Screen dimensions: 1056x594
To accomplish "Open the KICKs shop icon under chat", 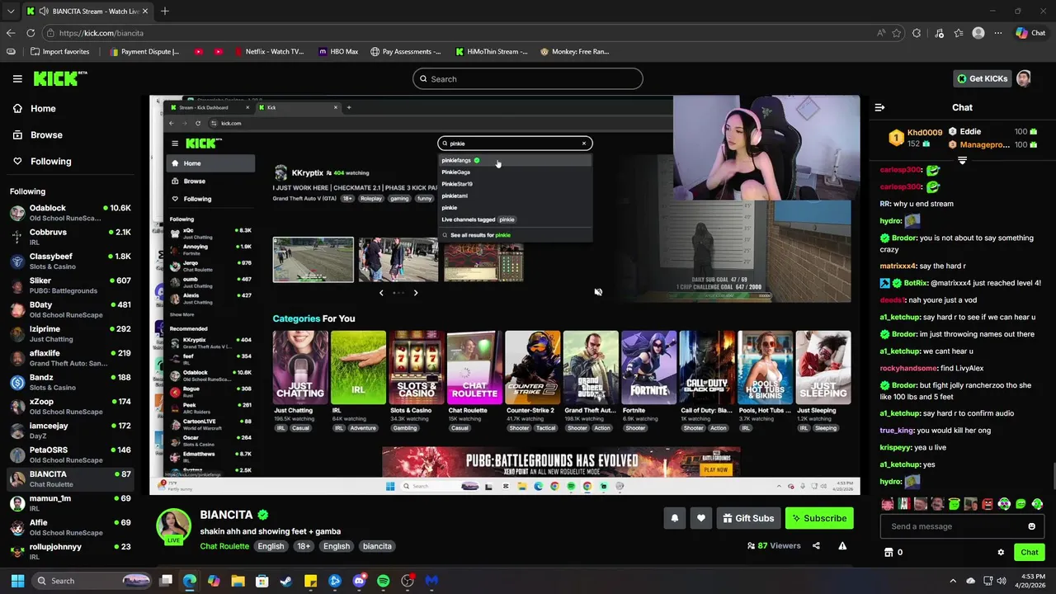I will (x=889, y=552).
